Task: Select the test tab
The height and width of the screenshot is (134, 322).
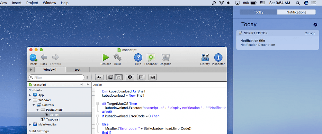Action: (78, 70)
